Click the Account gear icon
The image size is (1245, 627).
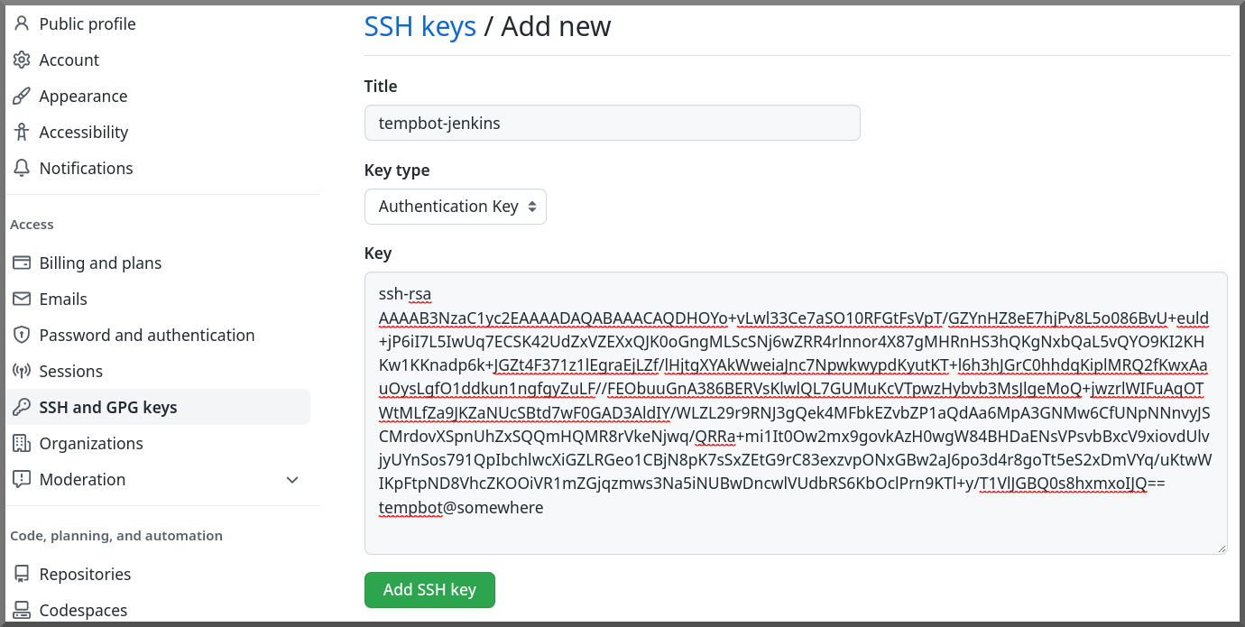(x=22, y=60)
